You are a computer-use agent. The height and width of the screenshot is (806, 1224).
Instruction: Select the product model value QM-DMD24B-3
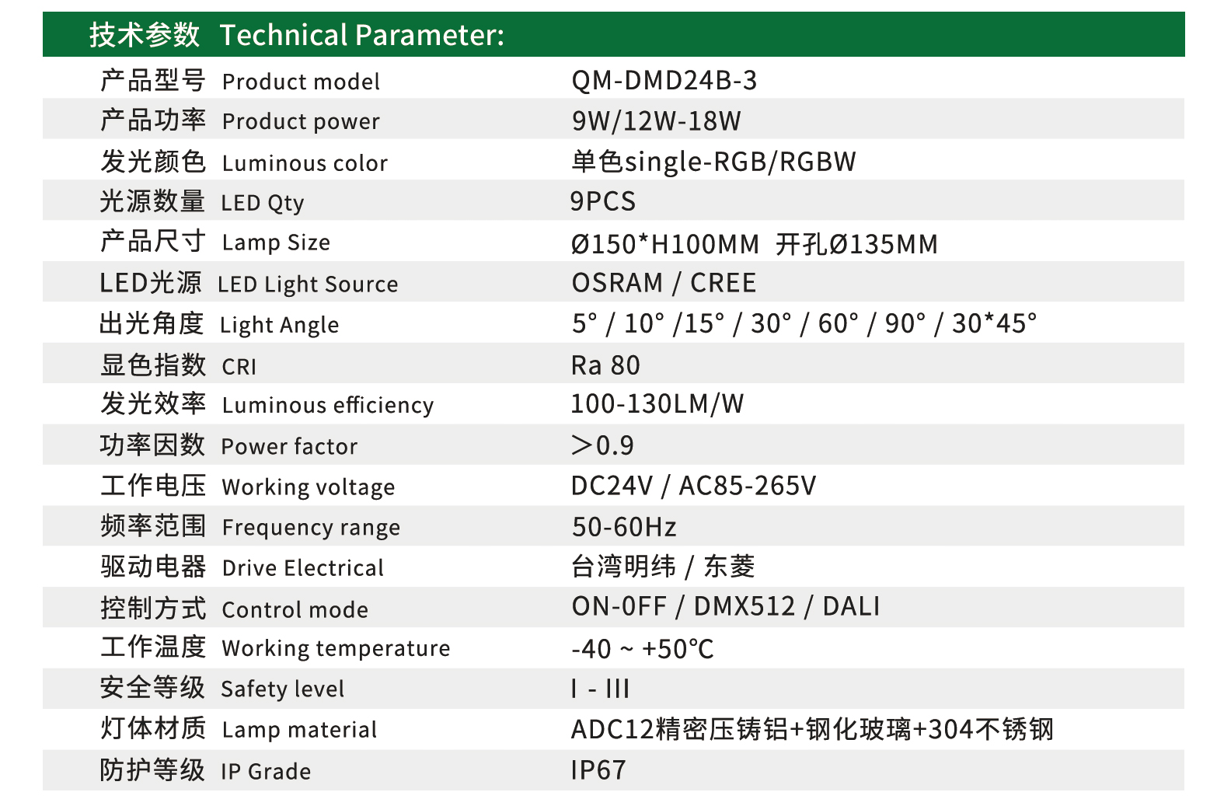tap(664, 81)
